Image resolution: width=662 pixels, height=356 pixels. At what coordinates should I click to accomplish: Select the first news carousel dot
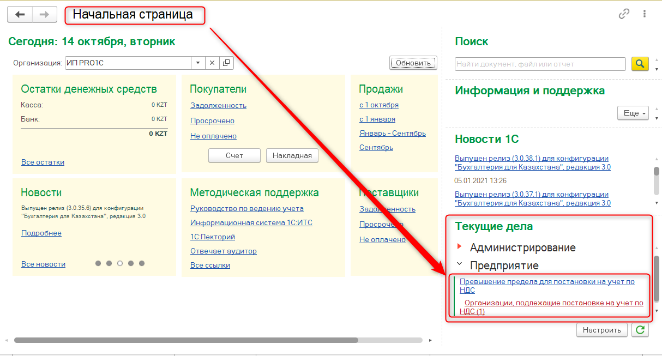98,263
